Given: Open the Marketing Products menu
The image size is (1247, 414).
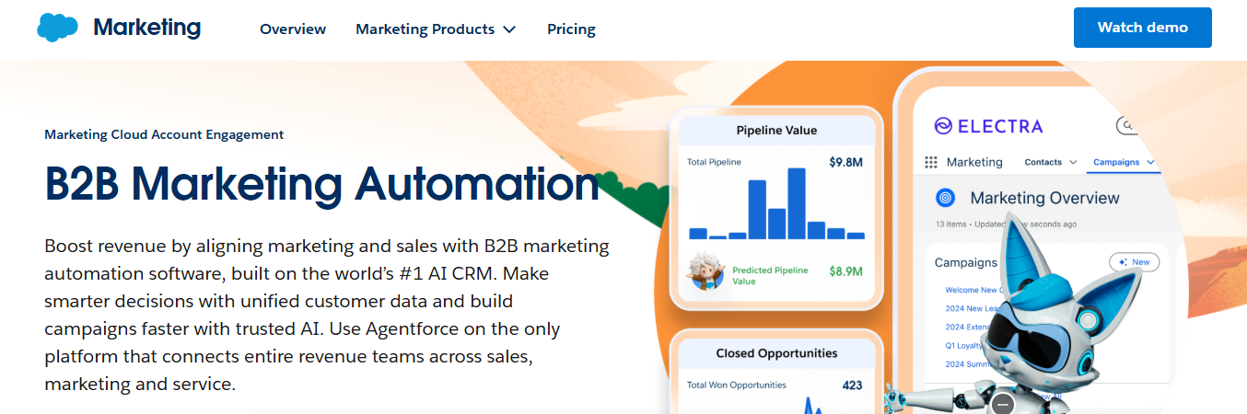Looking at the screenshot, I should 436,29.
